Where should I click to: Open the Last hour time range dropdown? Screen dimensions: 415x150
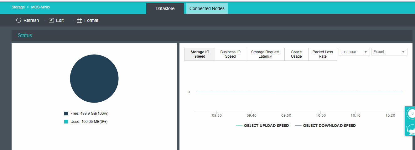pos(354,52)
